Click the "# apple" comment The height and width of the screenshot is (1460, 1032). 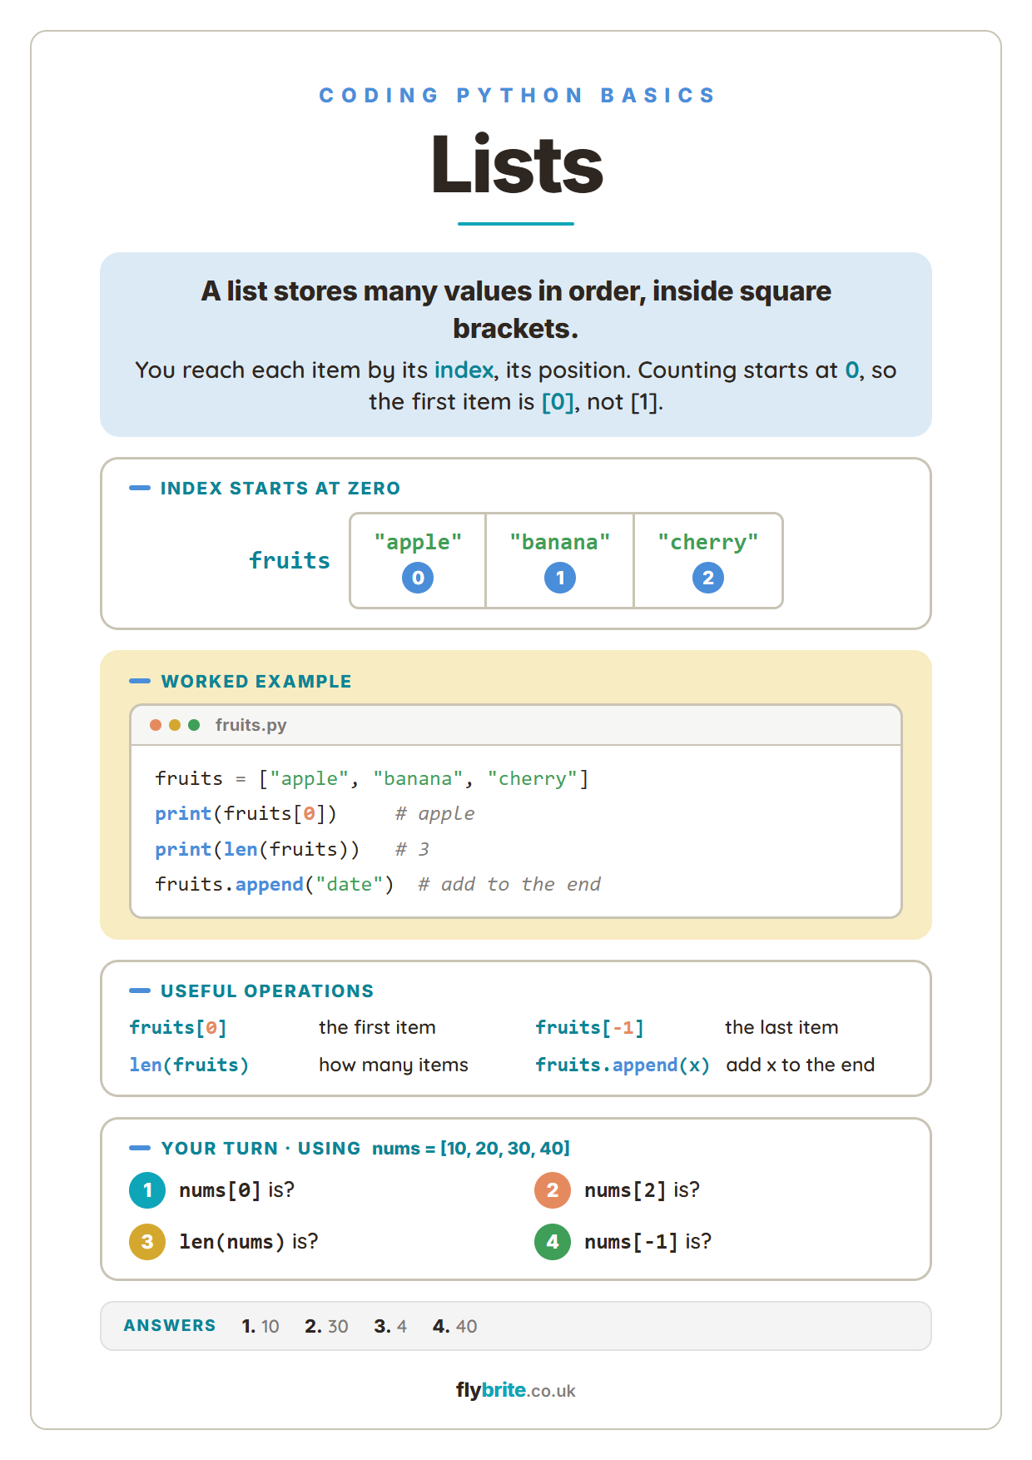coord(434,813)
